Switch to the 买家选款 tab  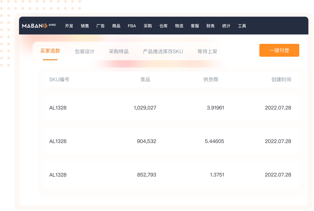[50, 51]
